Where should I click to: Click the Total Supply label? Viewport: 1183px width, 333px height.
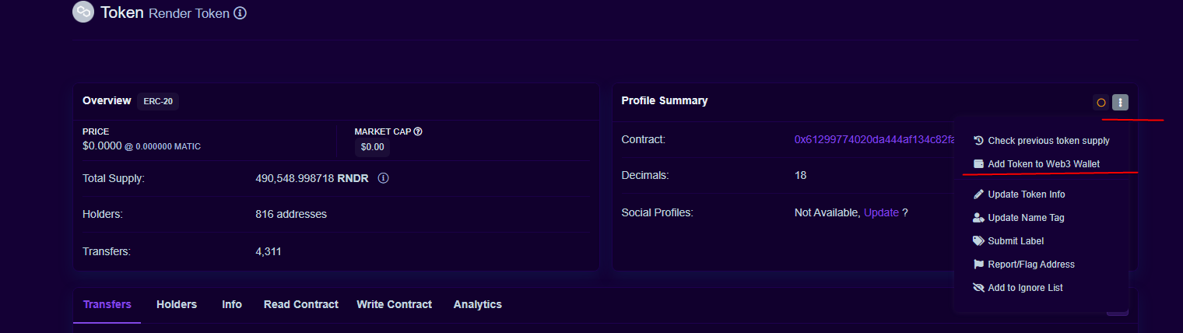[x=114, y=178]
